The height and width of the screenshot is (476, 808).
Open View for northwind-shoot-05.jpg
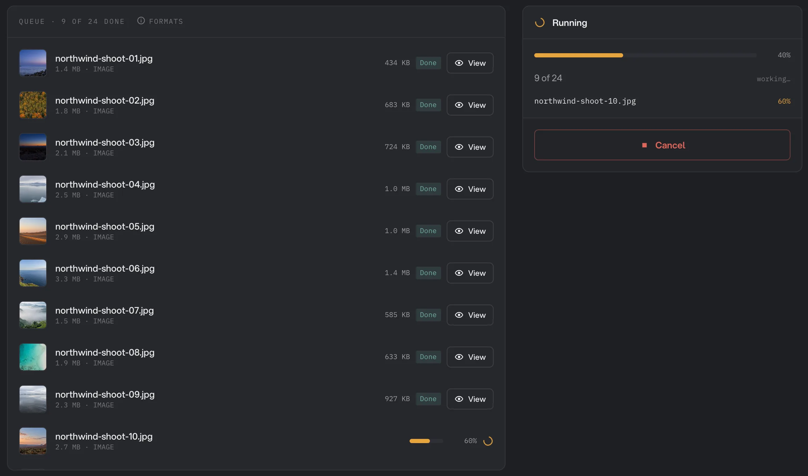(470, 231)
